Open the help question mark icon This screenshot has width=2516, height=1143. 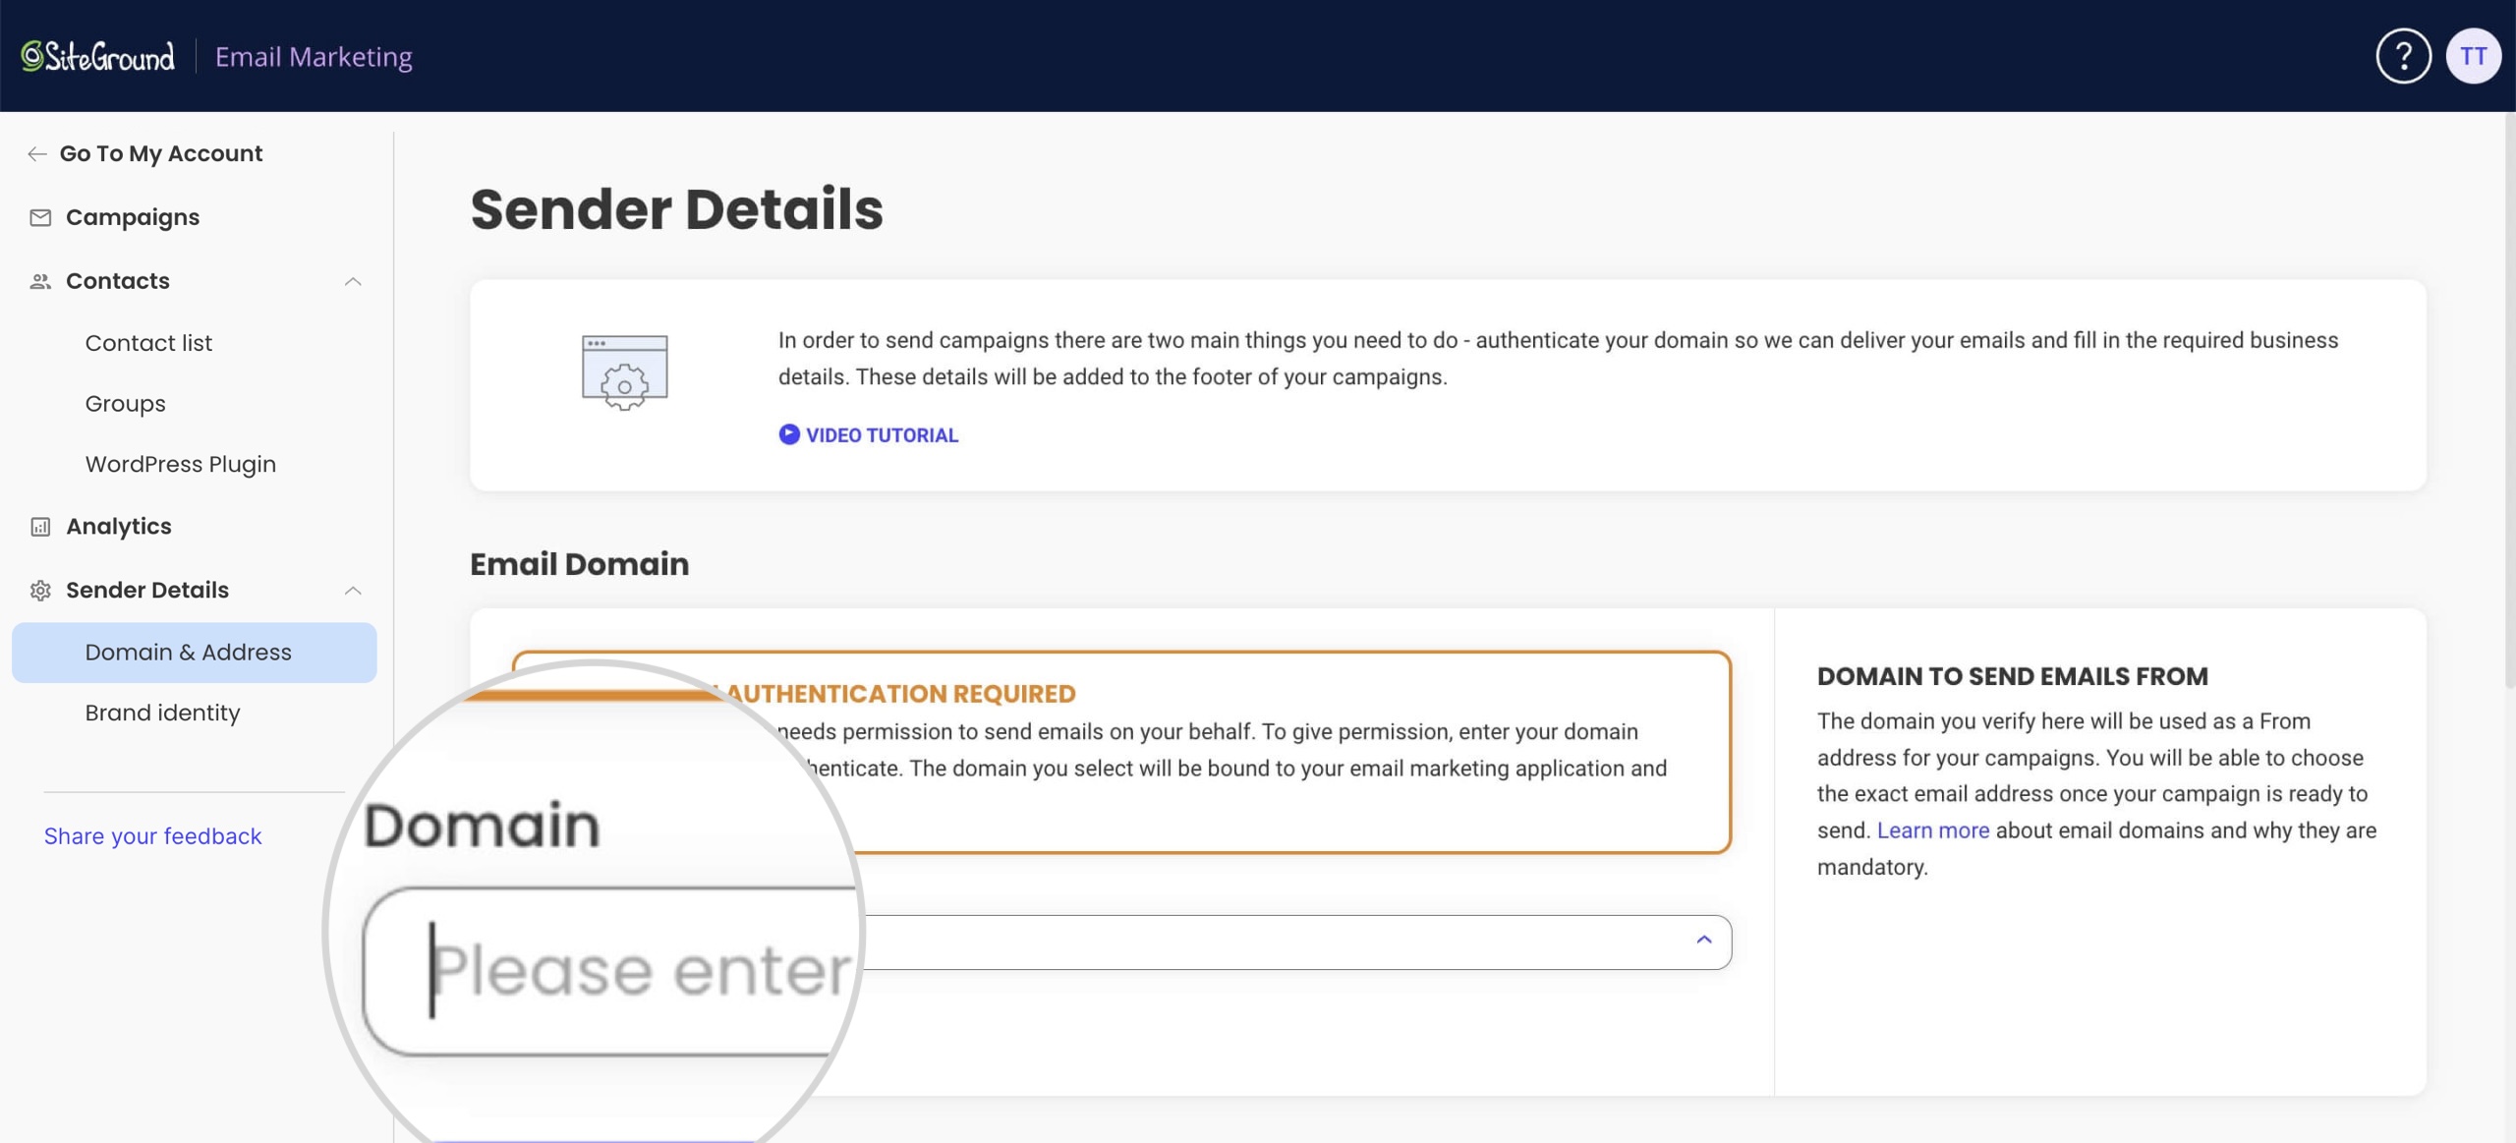pos(2403,56)
